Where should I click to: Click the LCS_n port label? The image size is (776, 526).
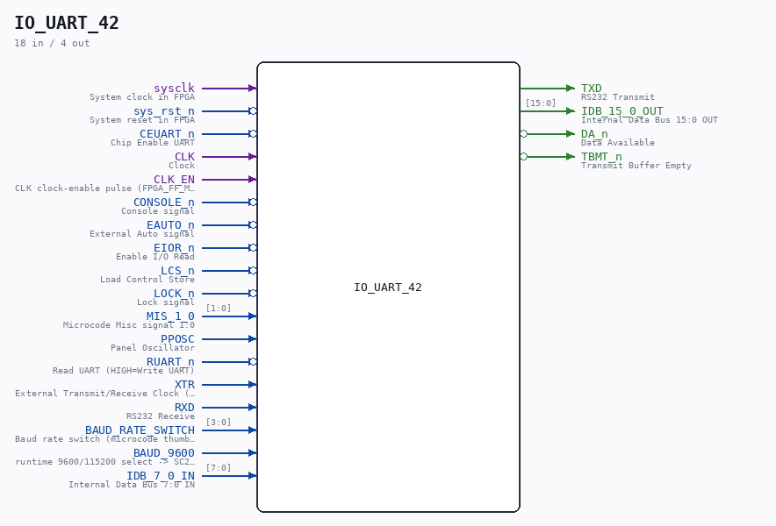pyautogui.click(x=177, y=270)
